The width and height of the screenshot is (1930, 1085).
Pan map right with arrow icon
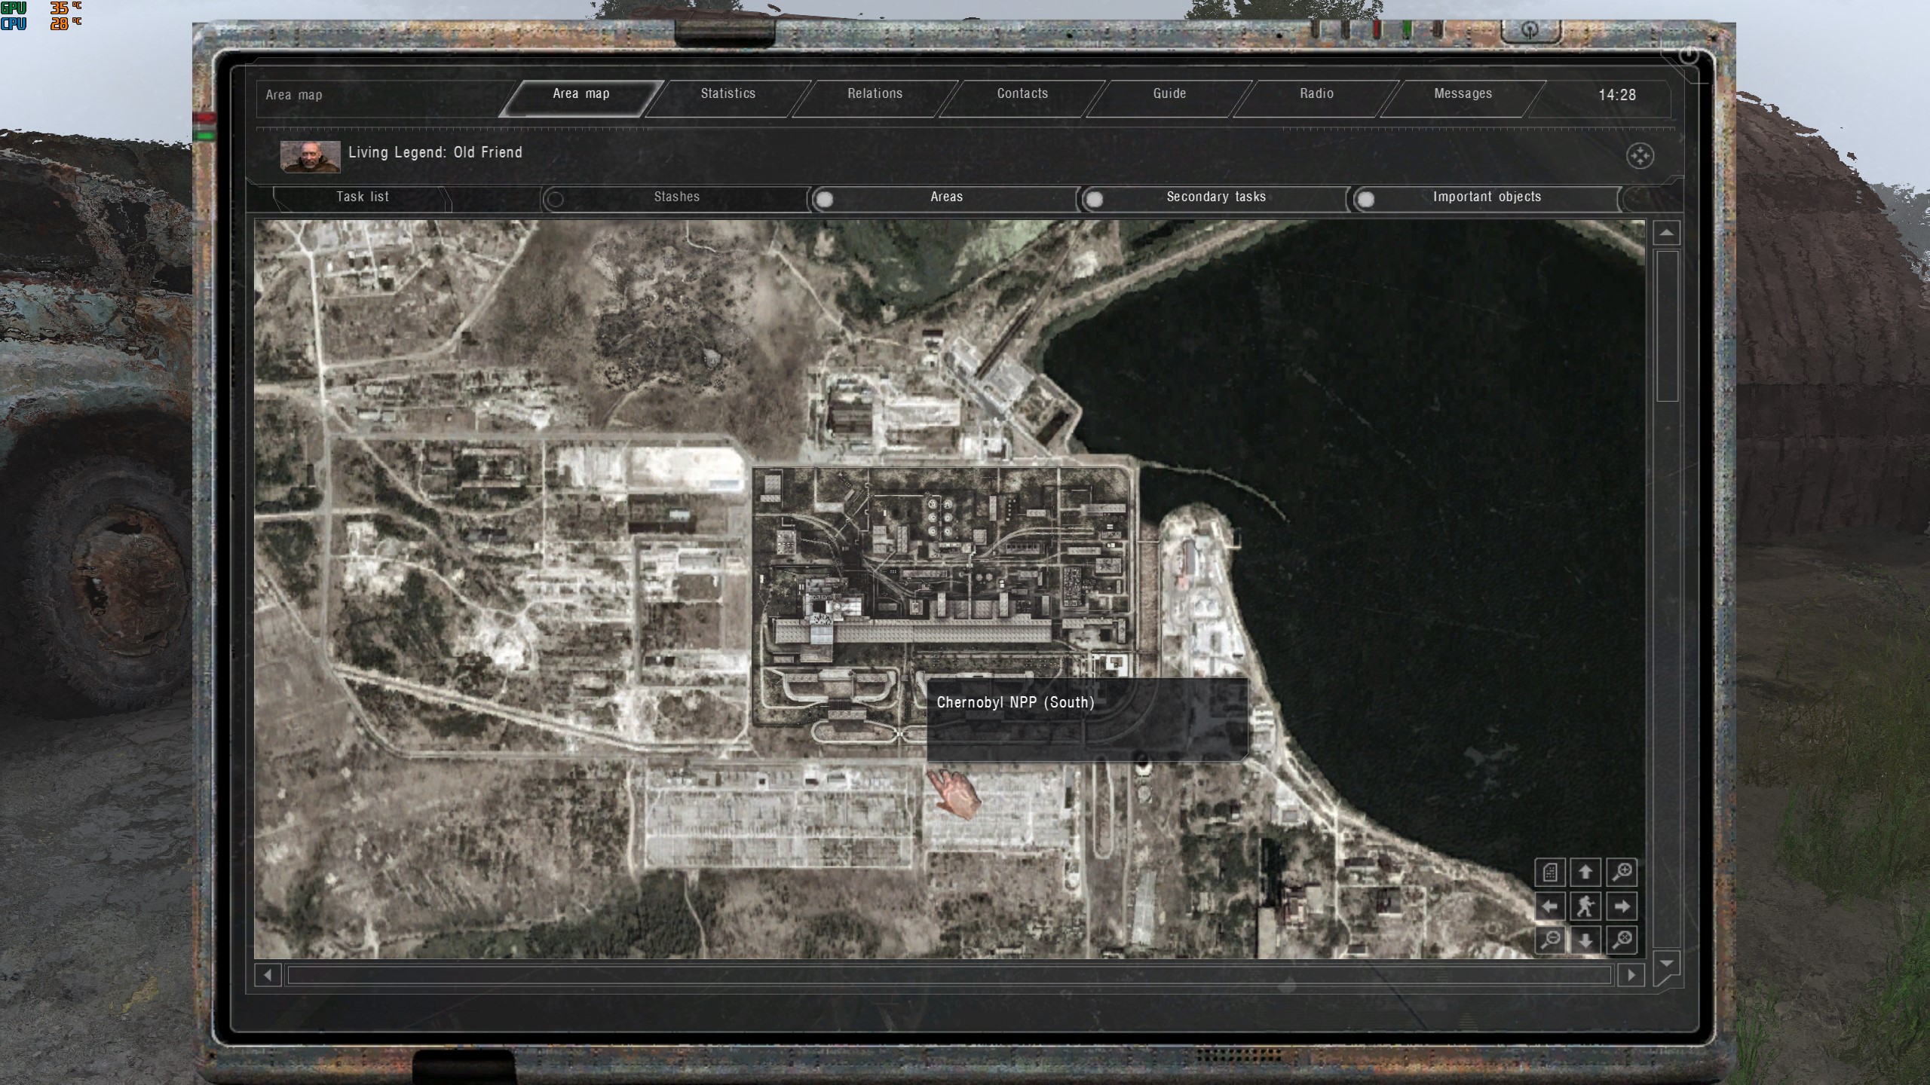[x=1622, y=906]
